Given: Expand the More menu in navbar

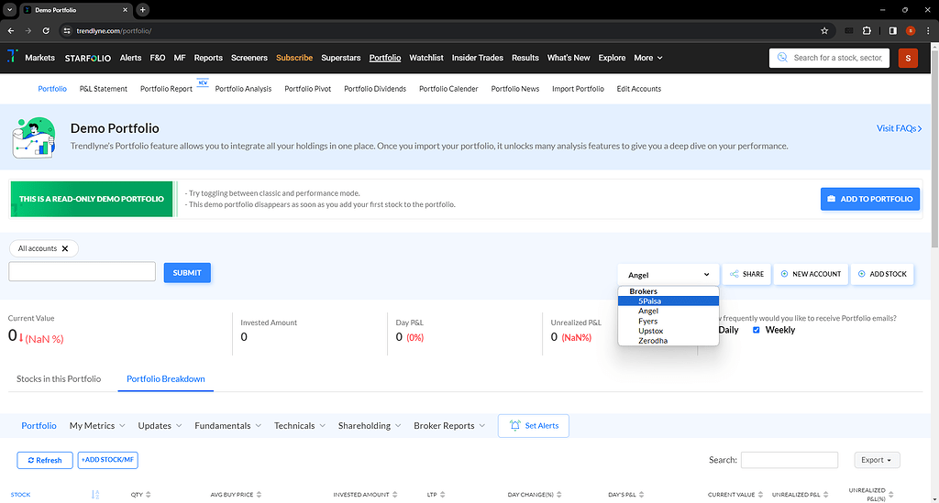Looking at the screenshot, I should [648, 58].
